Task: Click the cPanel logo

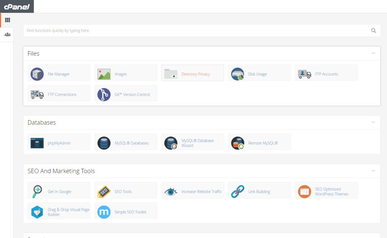Action: coord(17,7)
